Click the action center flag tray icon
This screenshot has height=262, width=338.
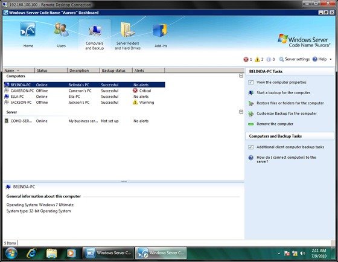tap(287, 253)
